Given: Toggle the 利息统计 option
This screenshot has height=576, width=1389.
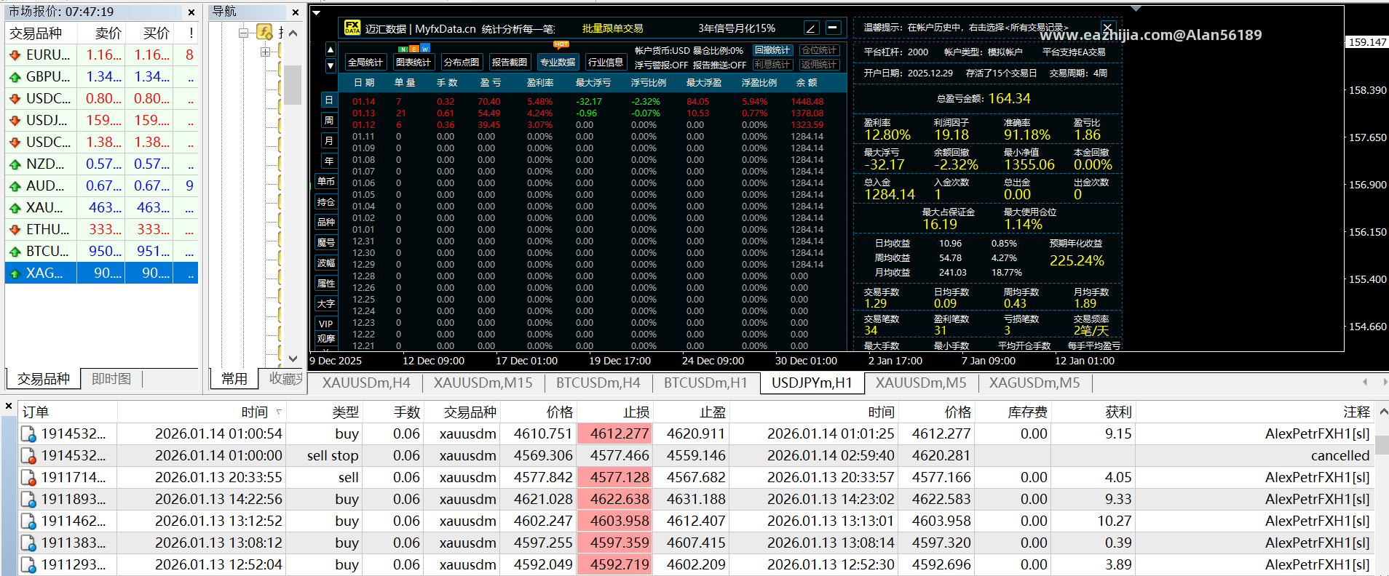Looking at the screenshot, I should (772, 65).
